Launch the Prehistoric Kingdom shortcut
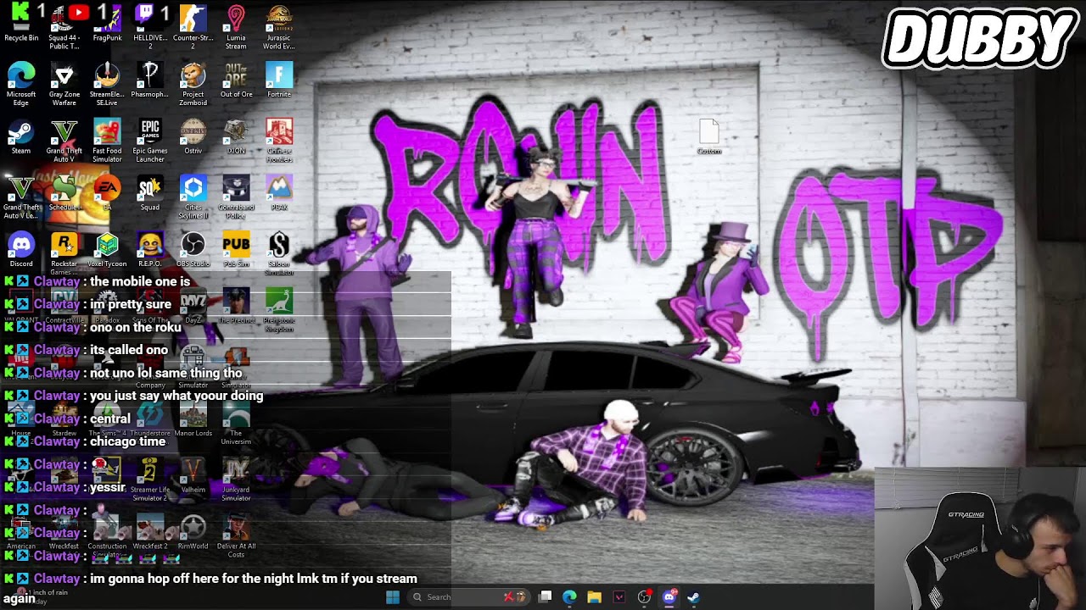The image size is (1086, 610). click(x=278, y=310)
